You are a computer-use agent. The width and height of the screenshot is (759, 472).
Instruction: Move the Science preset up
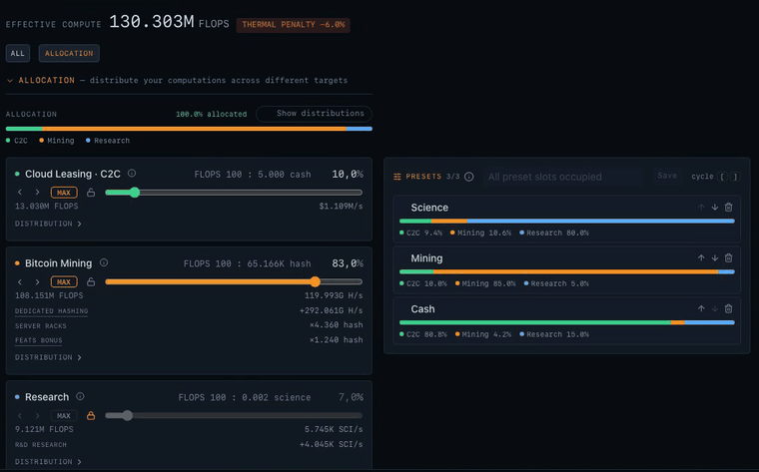click(701, 207)
